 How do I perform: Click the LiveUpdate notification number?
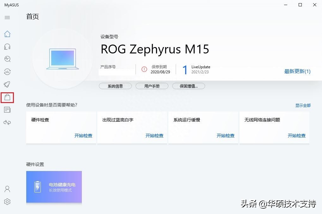coord(185,70)
